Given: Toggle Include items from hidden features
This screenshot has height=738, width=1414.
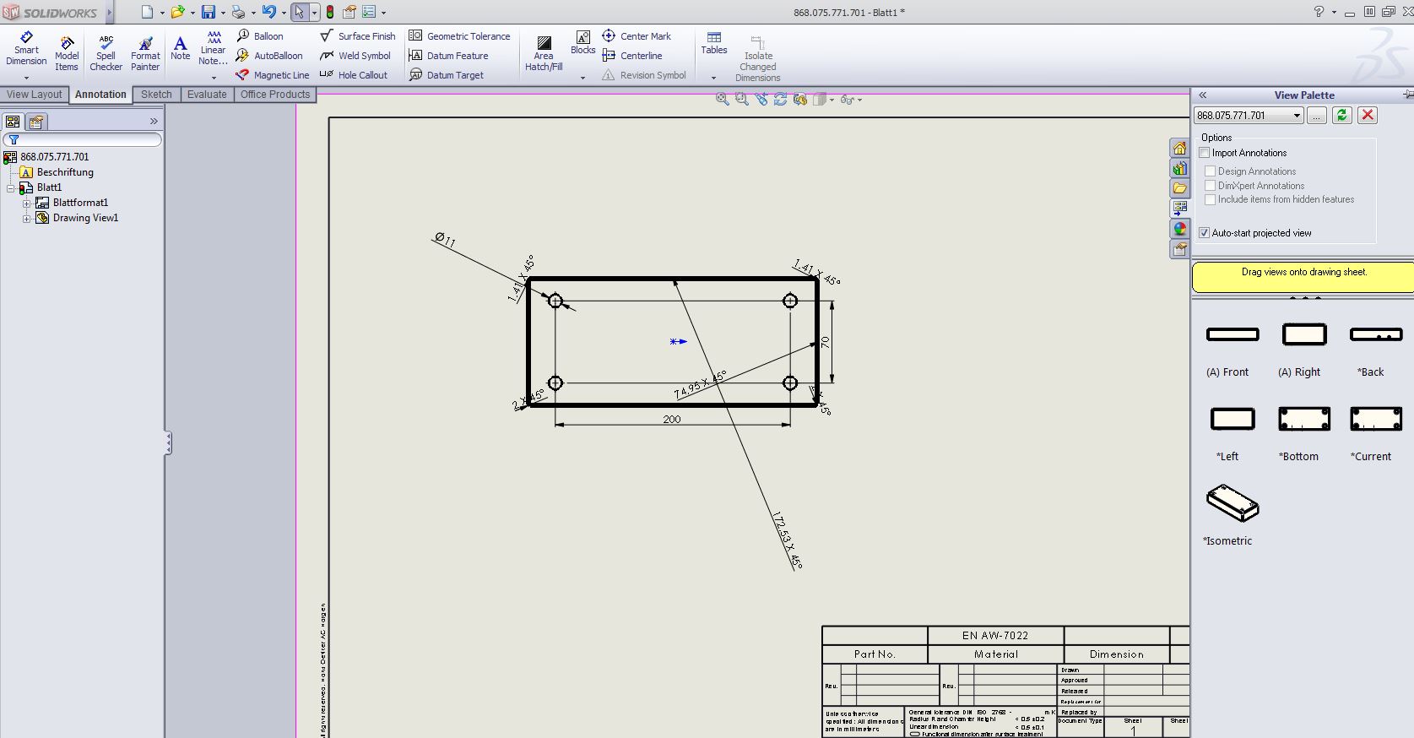Looking at the screenshot, I should pyautogui.click(x=1211, y=199).
